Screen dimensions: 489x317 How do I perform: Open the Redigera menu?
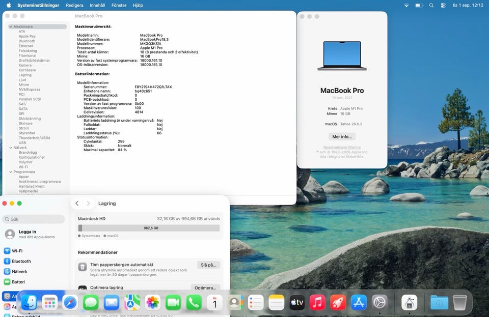point(74,5)
